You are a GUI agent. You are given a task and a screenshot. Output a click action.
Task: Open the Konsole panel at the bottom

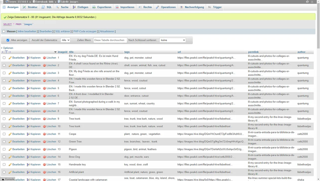8,179
